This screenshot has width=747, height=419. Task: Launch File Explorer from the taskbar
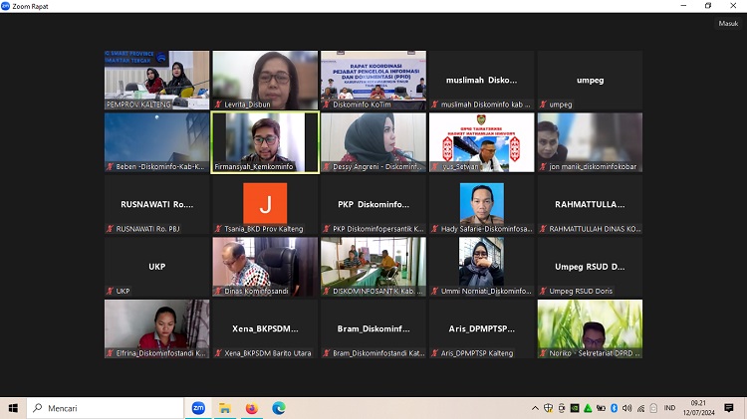pyautogui.click(x=225, y=408)
